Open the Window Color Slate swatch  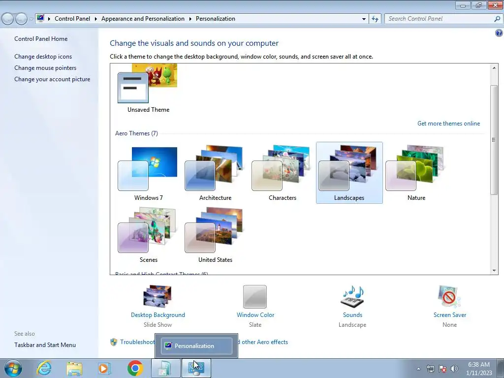pos(255,297)
